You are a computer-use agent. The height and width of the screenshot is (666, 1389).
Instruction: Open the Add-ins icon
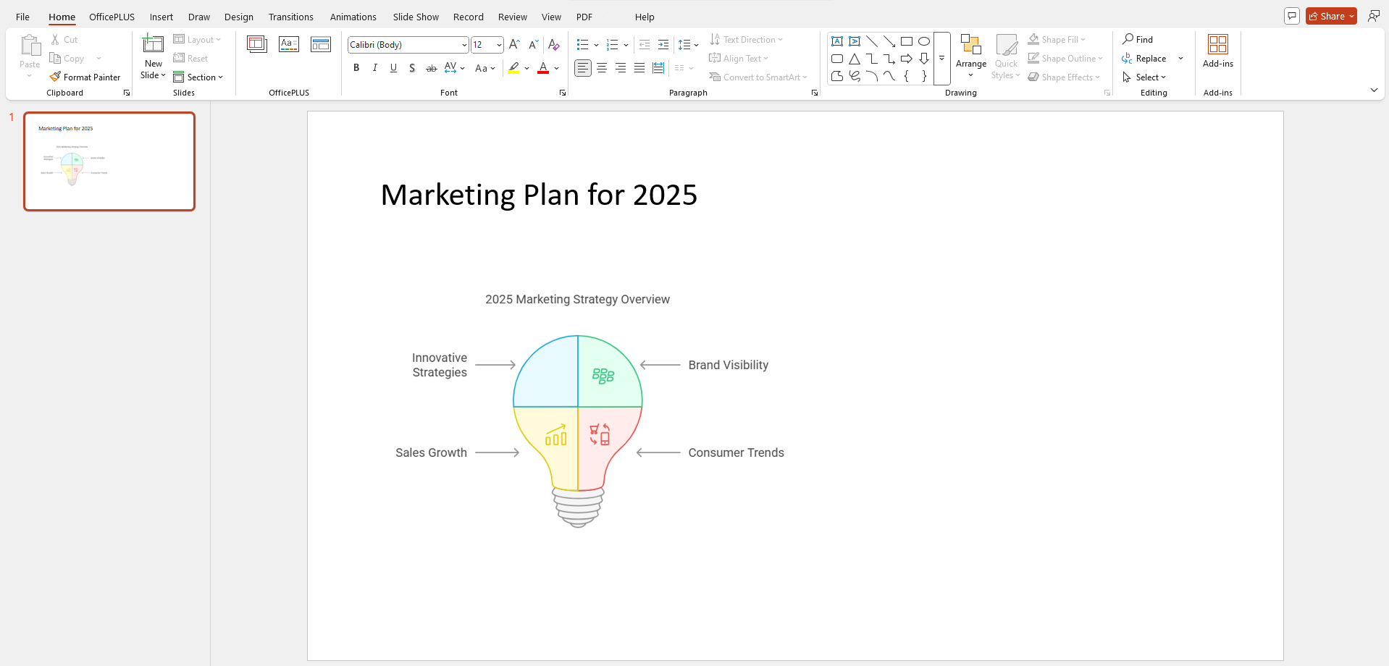(x=1217, y=45)
